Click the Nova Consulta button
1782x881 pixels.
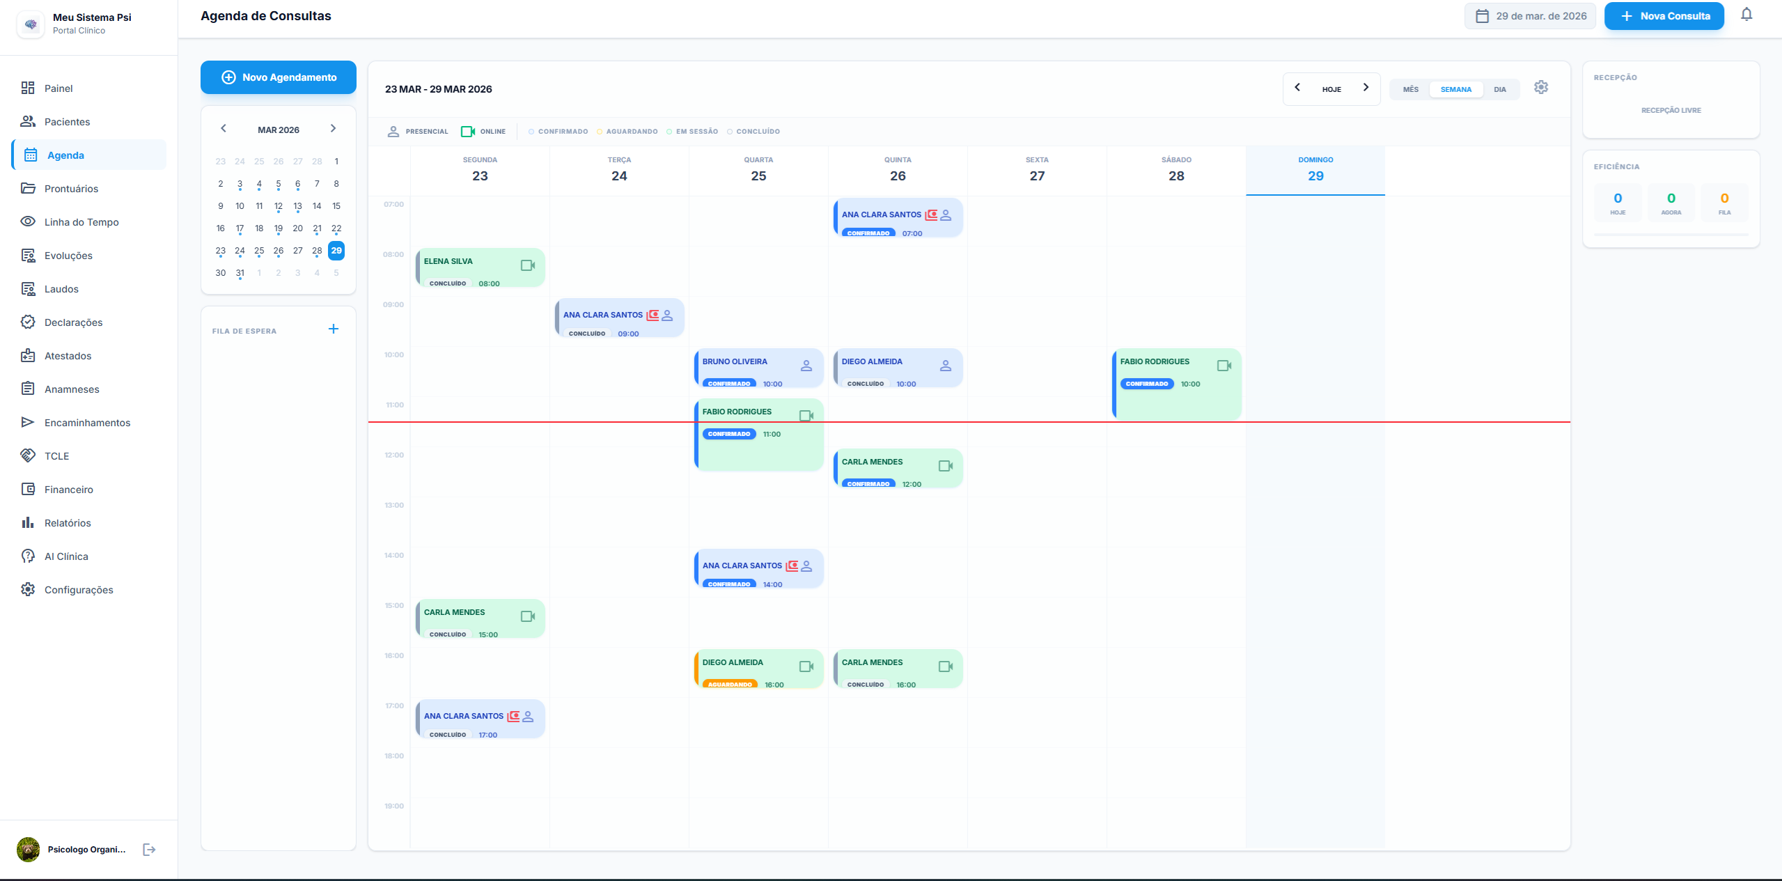1664,16
